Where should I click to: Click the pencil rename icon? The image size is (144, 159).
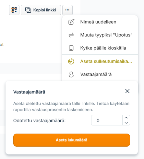(71, 22)
